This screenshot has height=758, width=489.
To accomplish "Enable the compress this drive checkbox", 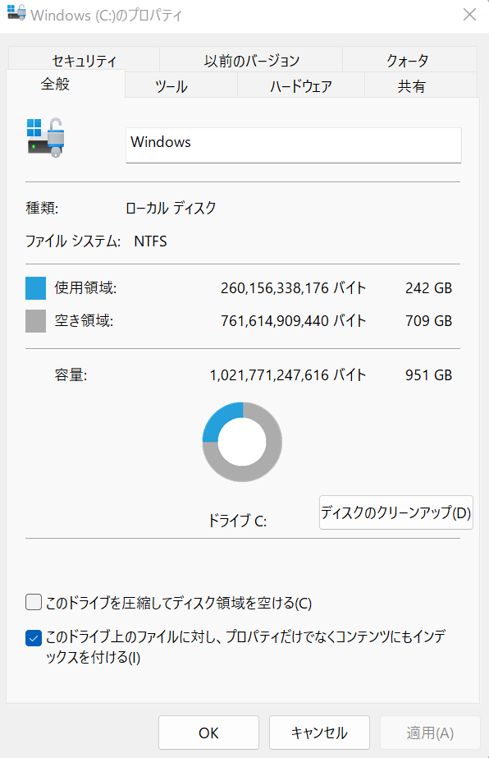I will 34,602.
